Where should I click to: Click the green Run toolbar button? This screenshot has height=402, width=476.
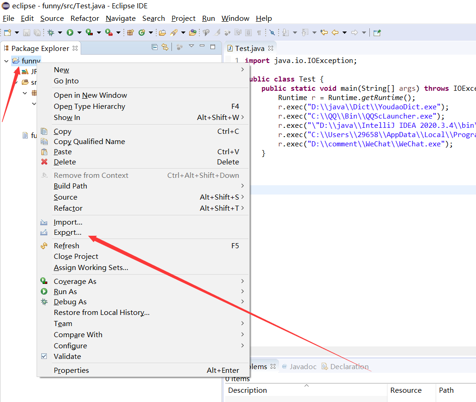tap(70, 32)
